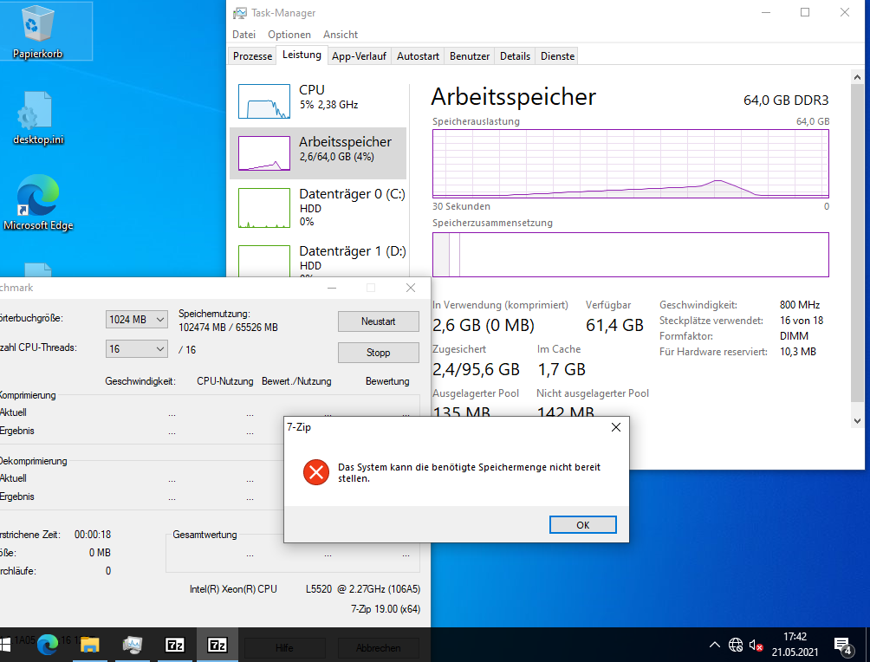Open the Datei menu in Task-Manager
Screen dimensions: 870x662
click(243, 35)
